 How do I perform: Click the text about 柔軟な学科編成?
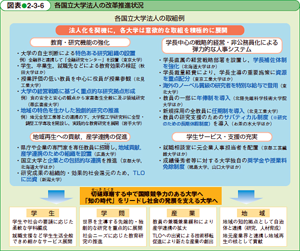[x=43, y=225]
